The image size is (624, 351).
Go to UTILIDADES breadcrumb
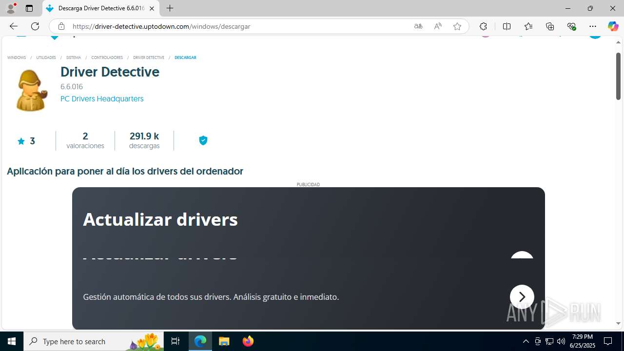(46, 58)
